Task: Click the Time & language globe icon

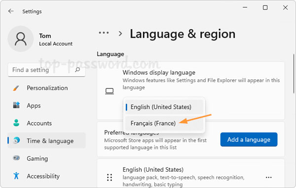Action: (16, 141)
